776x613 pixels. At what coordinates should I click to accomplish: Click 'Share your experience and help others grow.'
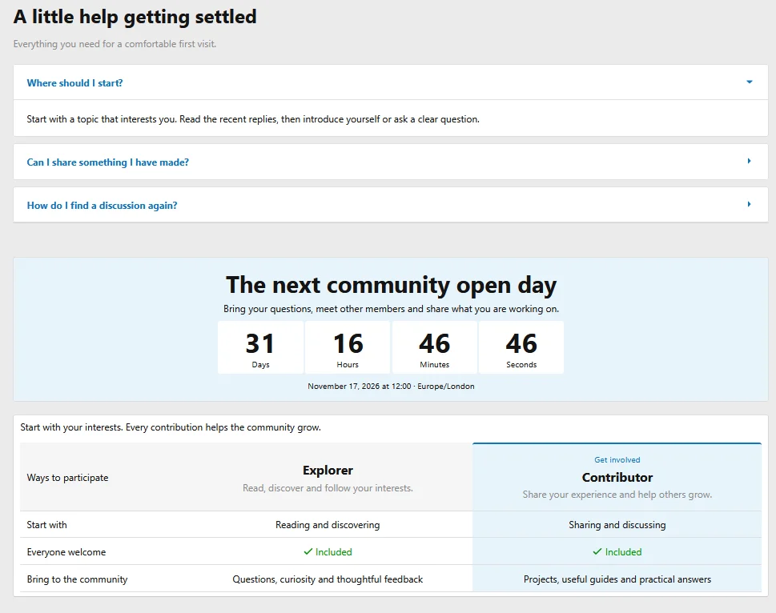coord(617,495)
